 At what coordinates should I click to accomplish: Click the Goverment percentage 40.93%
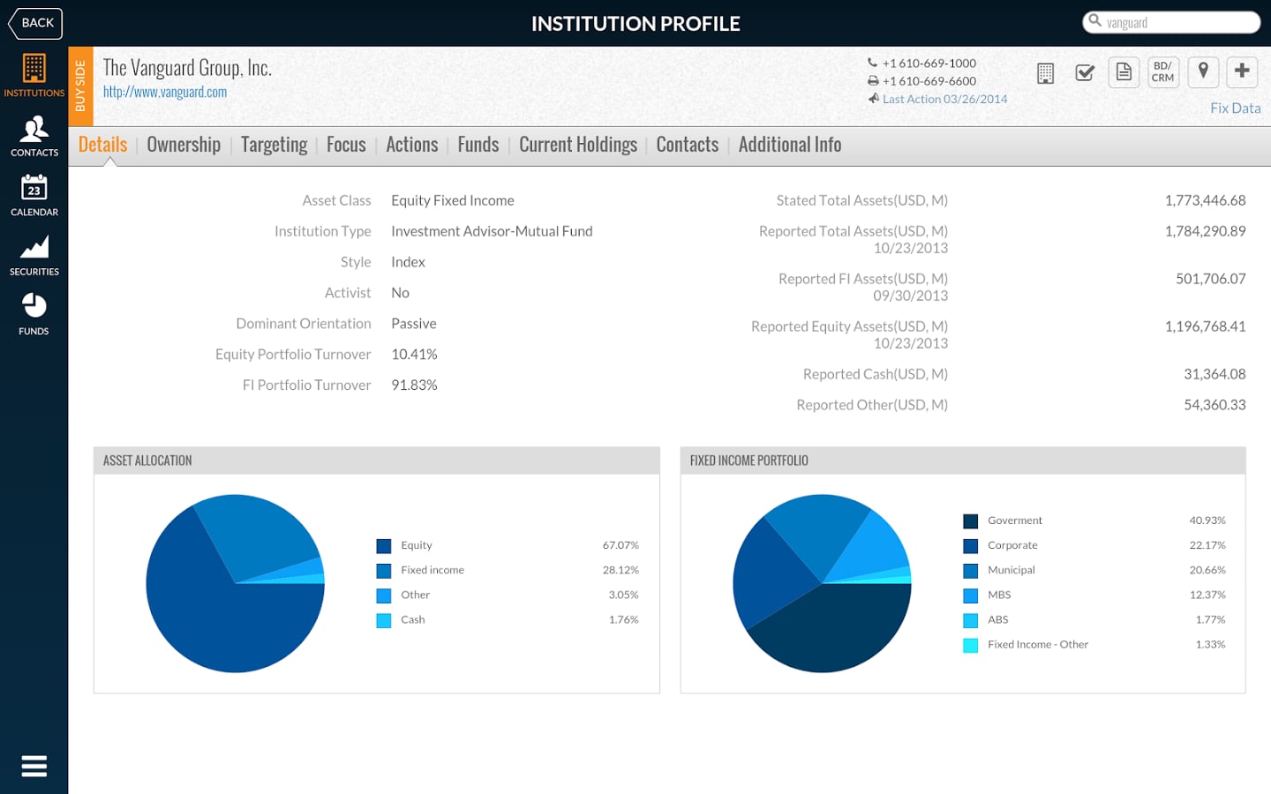1207,521
